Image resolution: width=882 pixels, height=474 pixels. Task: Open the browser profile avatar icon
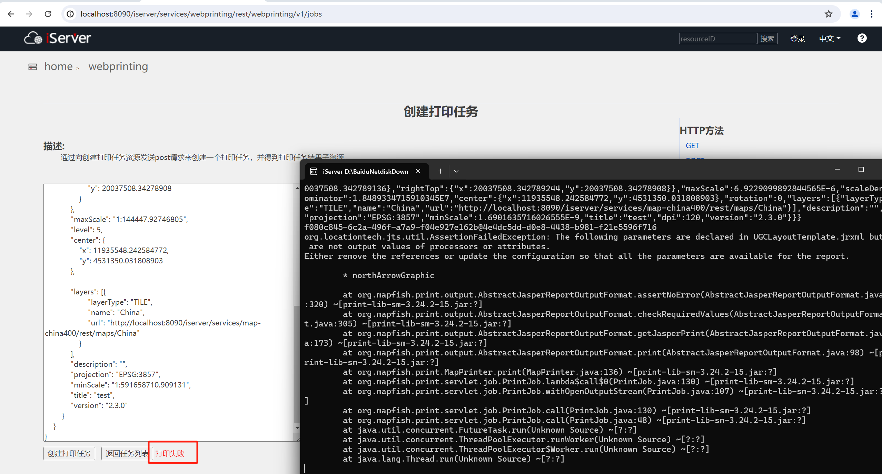854,14
